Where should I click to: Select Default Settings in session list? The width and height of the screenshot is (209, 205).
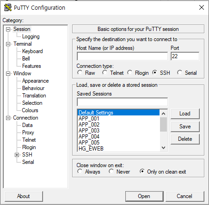coord(118,113)
